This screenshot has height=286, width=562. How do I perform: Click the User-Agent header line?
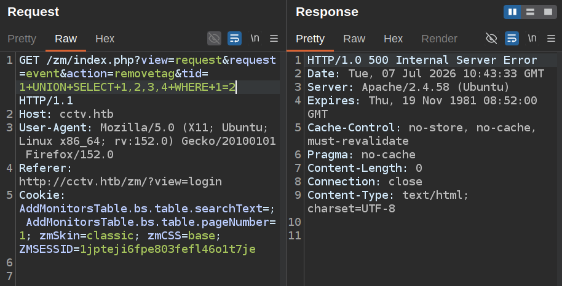tap(148, 141)
